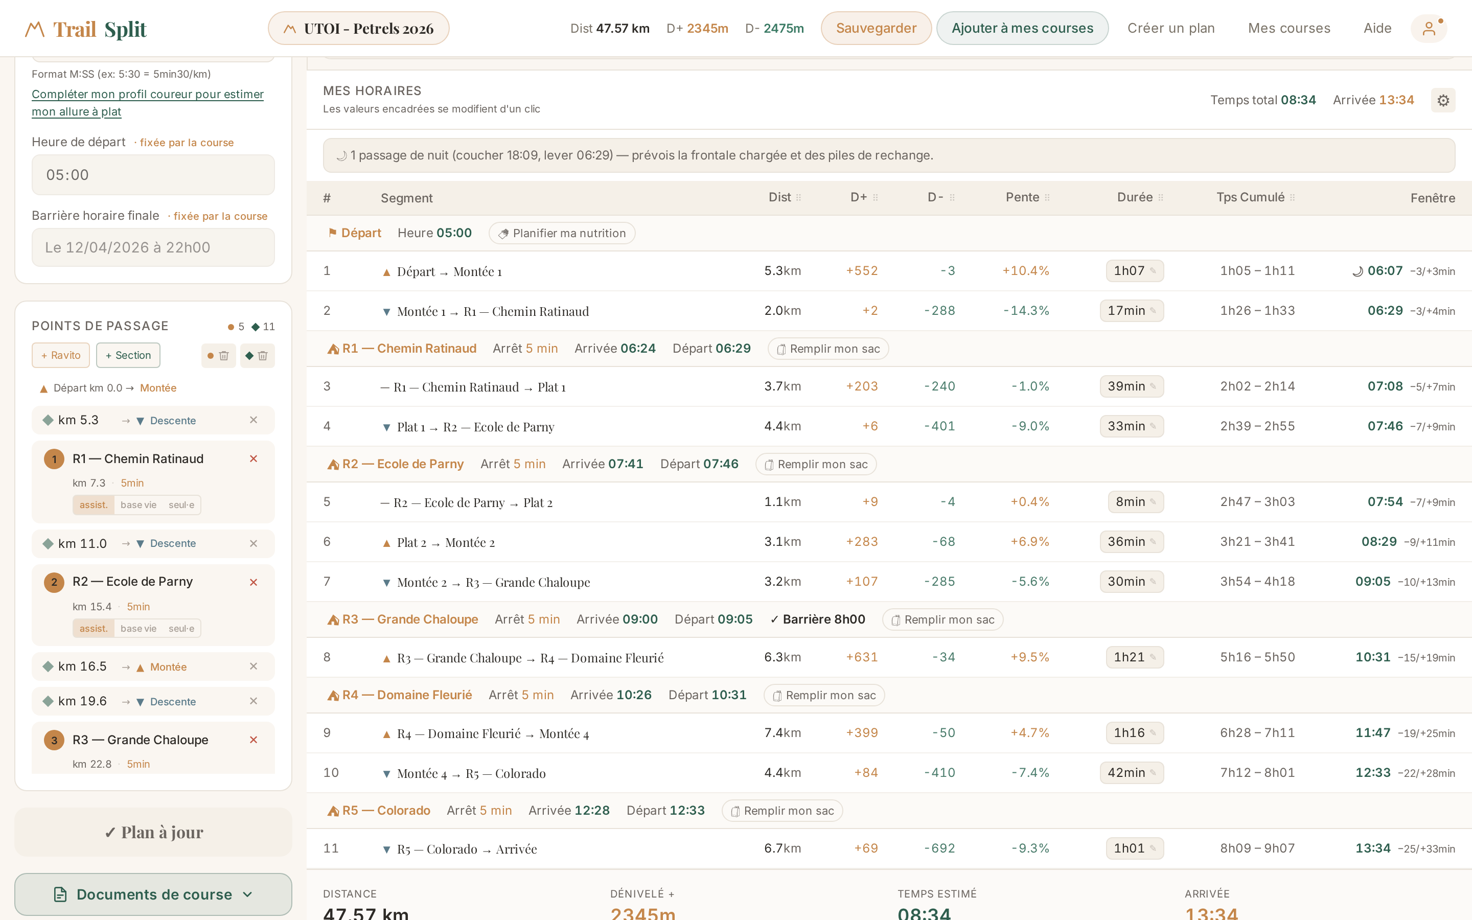Remove the km 5.3 section point
This screenshot has width=1472, height=920.
pyautogui.click(x=254, y=420)
